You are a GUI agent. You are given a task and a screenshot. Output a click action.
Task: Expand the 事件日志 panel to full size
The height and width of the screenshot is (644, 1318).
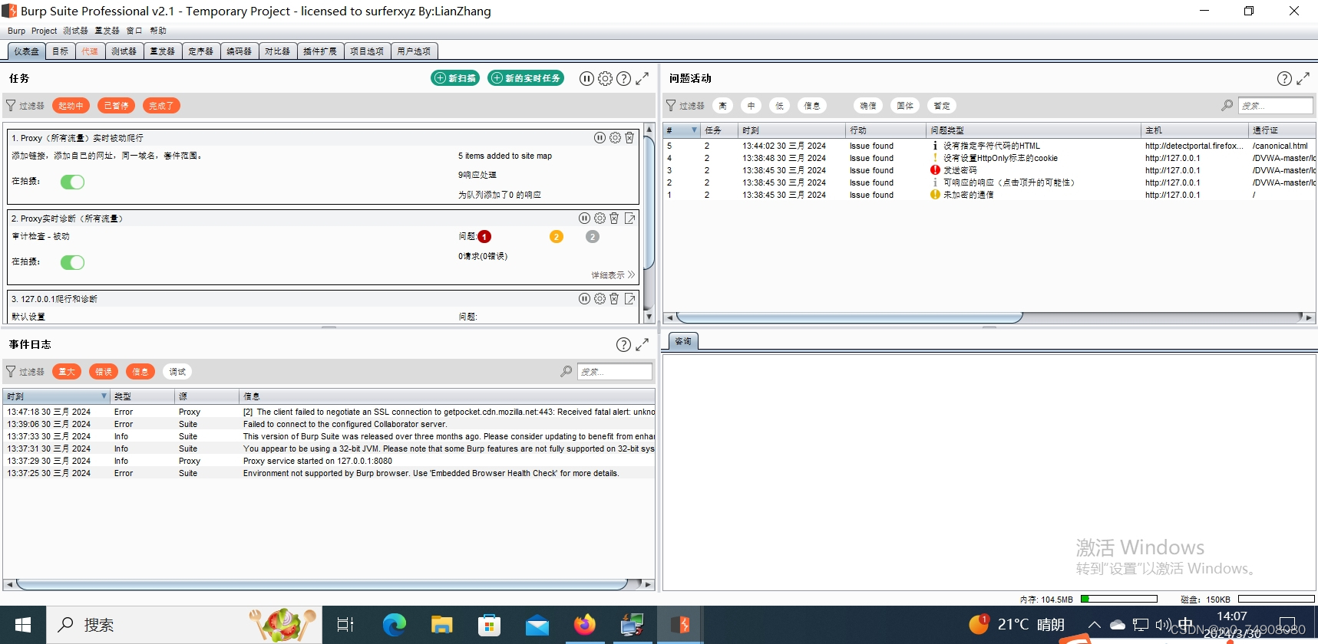click(x=642, y=344)
